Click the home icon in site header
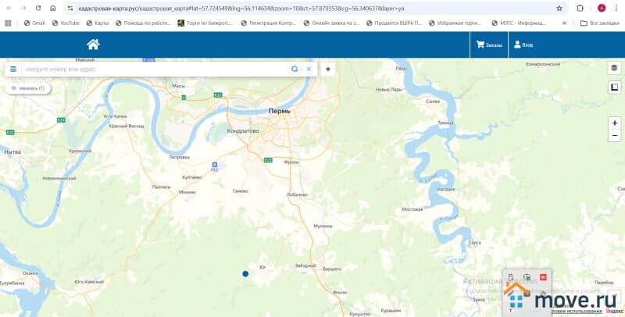This screenshot has height=317, width=625. coord(93,45)
